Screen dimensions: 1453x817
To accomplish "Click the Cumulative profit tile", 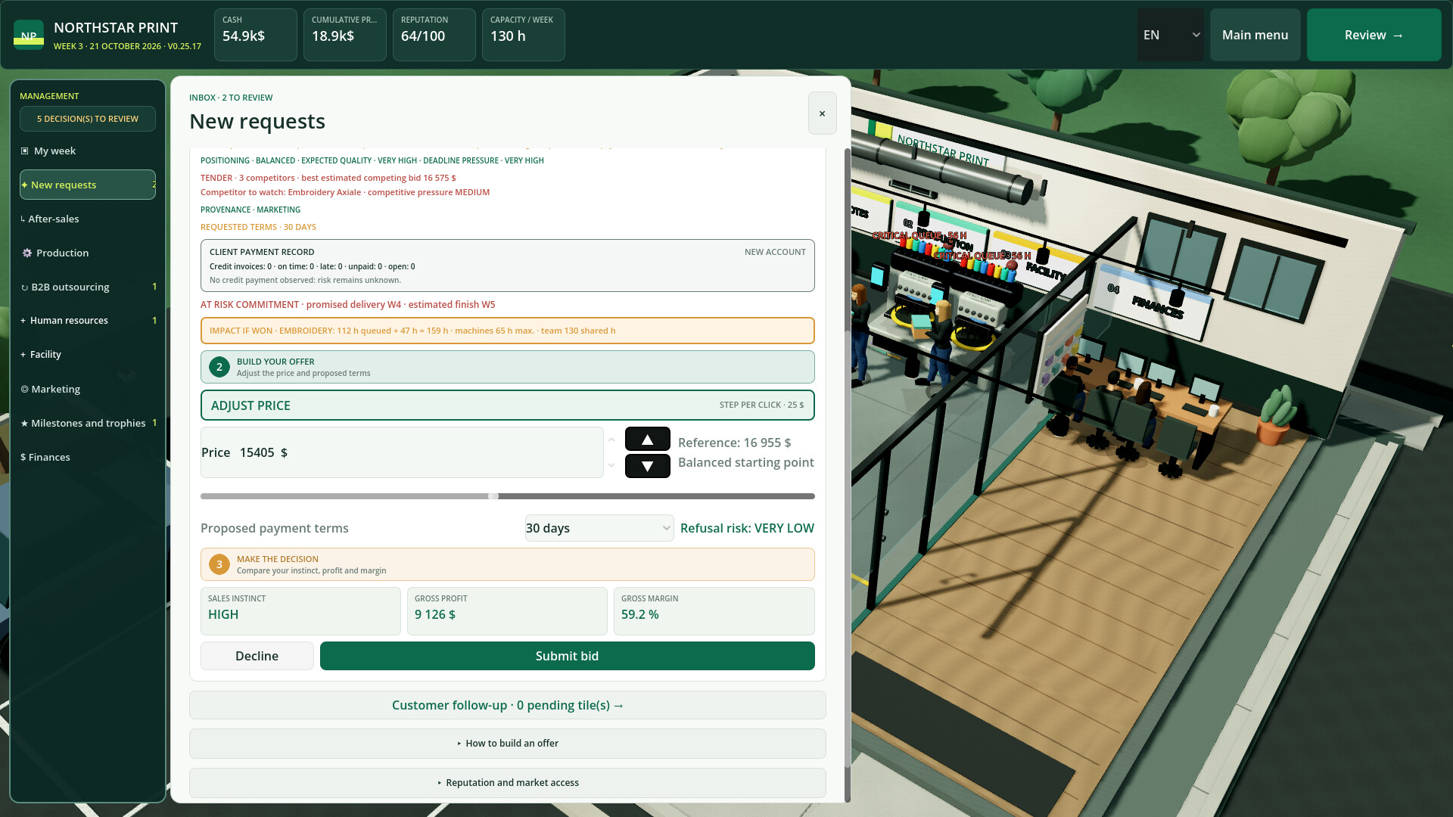I will 345,35.
